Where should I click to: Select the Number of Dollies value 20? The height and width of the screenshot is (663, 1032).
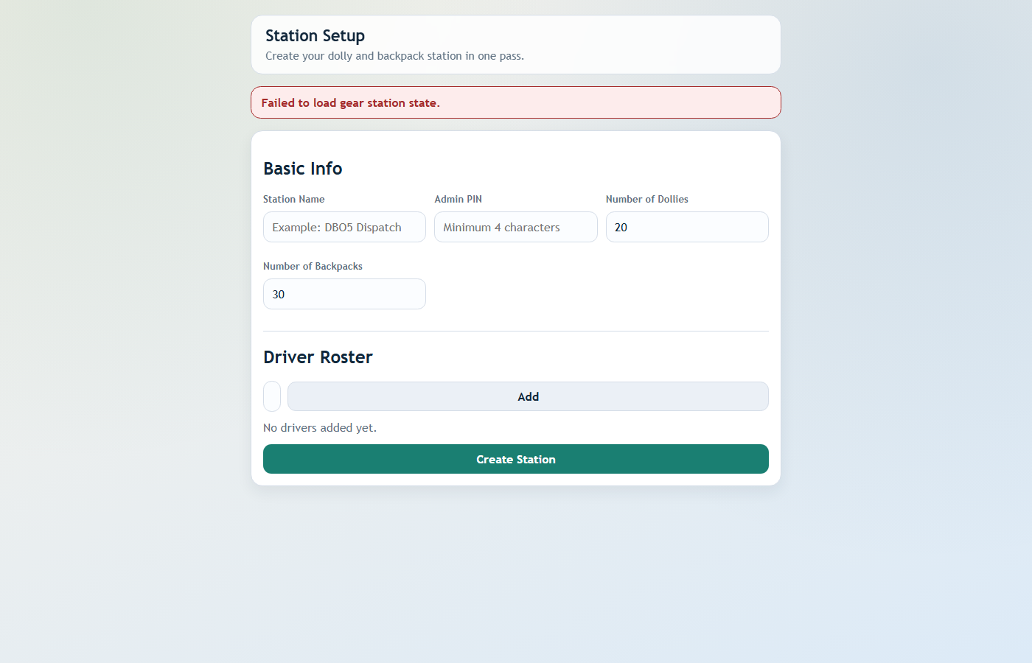(687, 227)
